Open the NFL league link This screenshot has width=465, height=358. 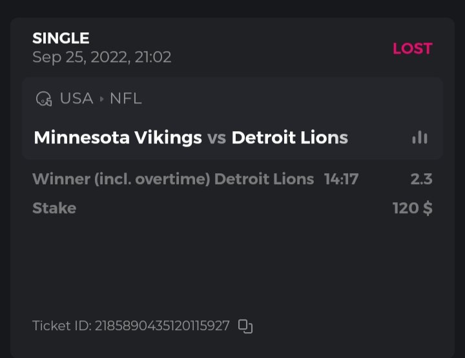tap(125, 99)
